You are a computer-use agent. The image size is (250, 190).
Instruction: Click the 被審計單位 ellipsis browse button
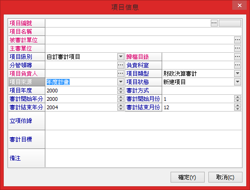pos(237,40)
